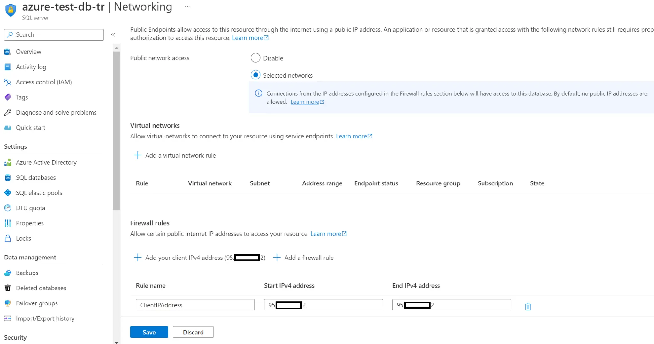Open Backups under Data management
Viewport: 654px width, 344px height.
pos(26,273)
